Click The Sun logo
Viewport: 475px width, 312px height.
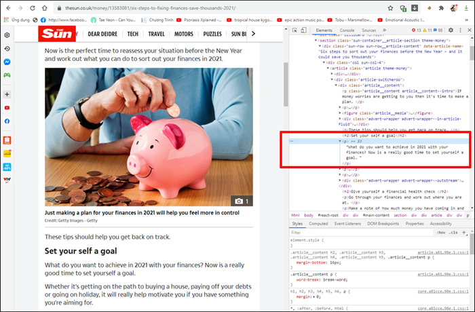pos(57,34)
